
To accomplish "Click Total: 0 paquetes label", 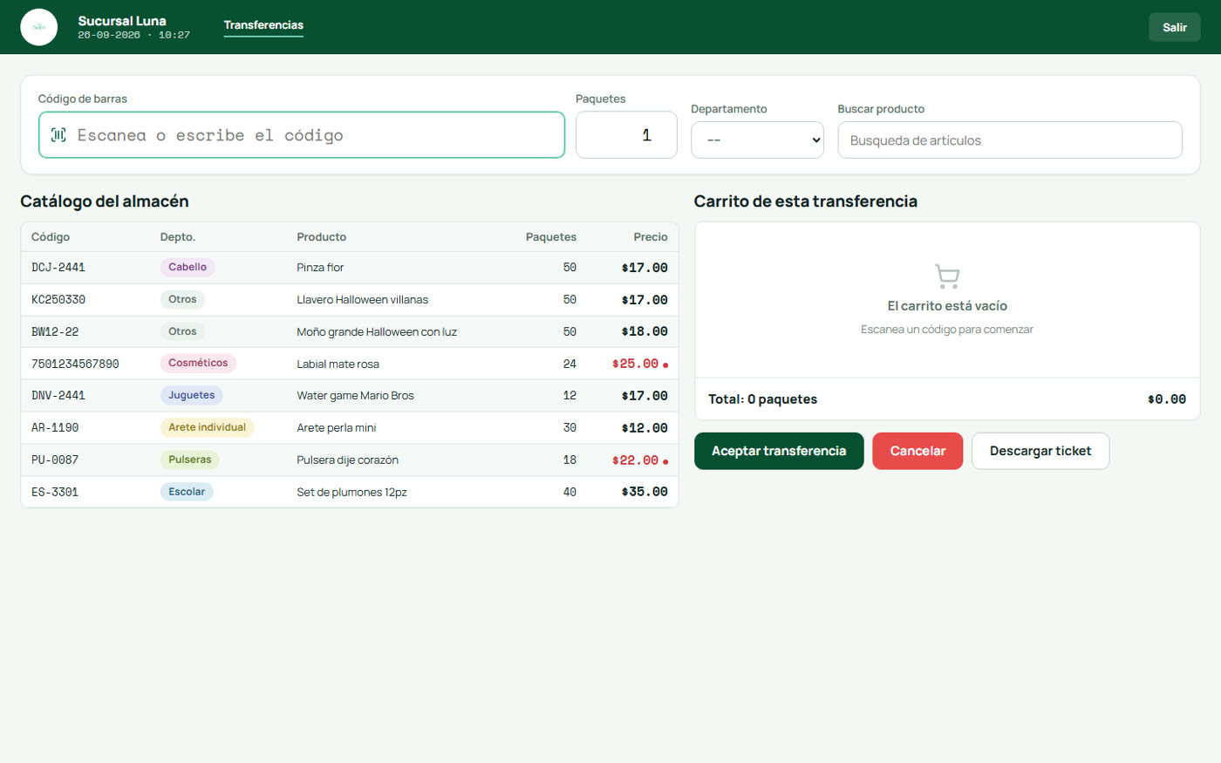I will [x=763, y=399].
